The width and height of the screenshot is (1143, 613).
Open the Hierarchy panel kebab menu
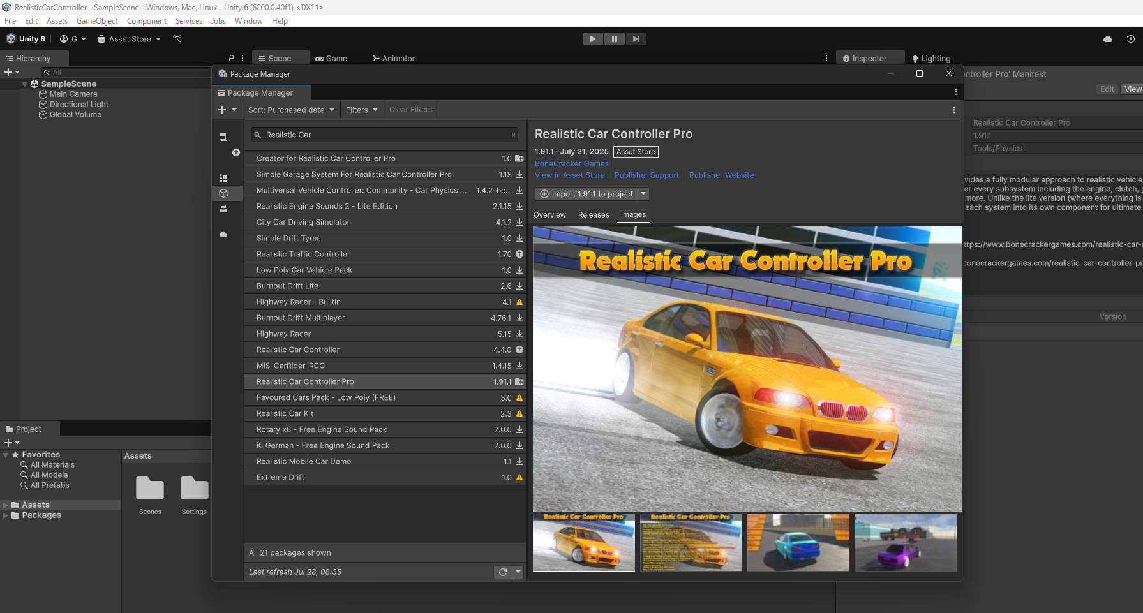[x=243, y=58]
